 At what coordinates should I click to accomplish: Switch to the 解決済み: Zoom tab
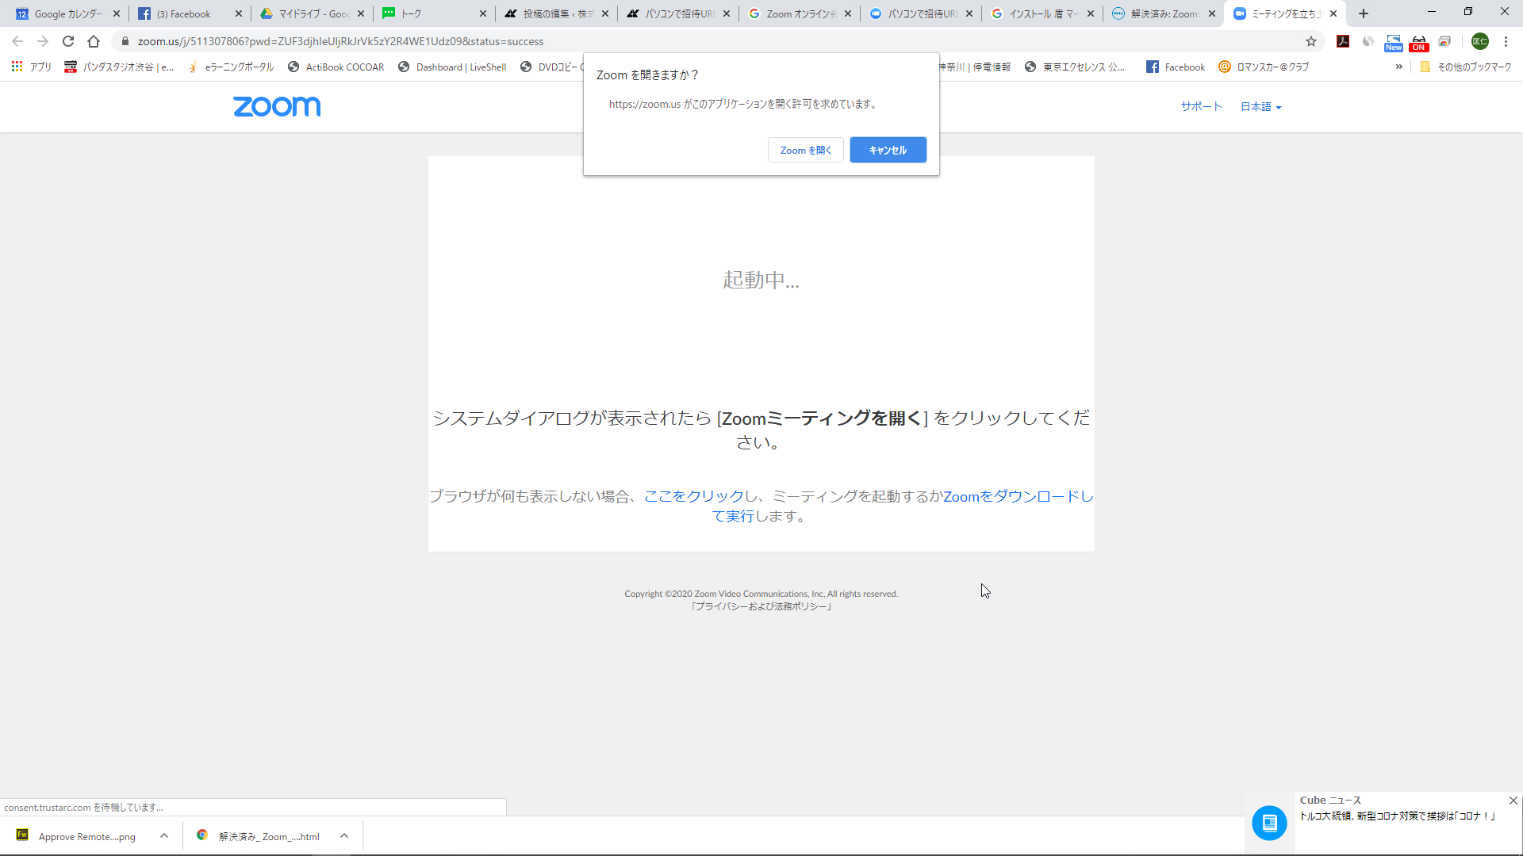pos(1164,13)
